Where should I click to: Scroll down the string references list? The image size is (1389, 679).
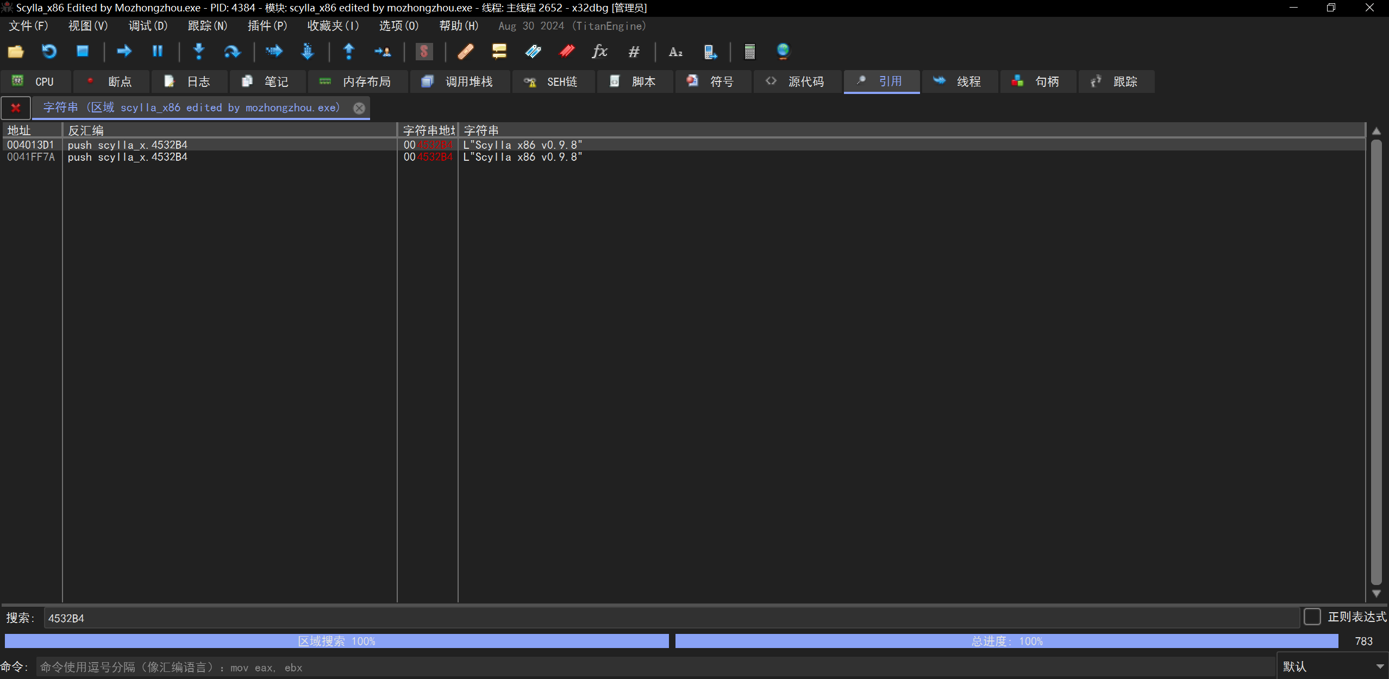[1377, 594]
